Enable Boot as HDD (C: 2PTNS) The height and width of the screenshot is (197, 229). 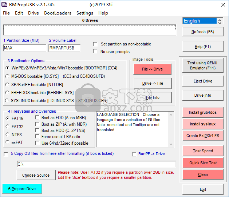pos(37,130)
